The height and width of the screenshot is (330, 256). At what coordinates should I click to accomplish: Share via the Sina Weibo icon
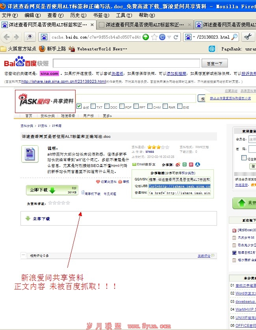pos(178,164)
